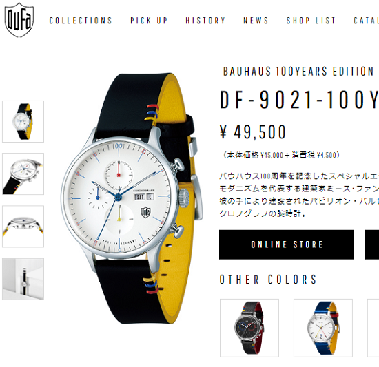379x367 pixels.
Task: Choose the blue strap watch color variant
Action: tap(323, 328)
